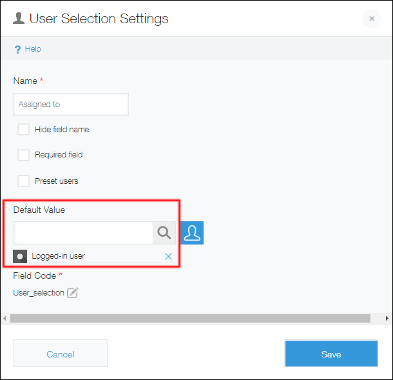
Task: Open the blue user picker icon
Action: click(192, 233)
